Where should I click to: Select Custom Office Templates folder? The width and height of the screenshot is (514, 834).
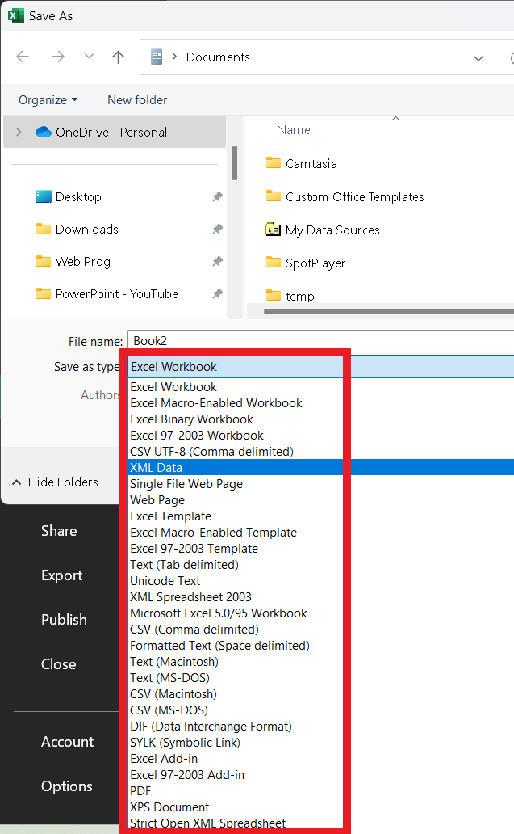pos(355,197)
